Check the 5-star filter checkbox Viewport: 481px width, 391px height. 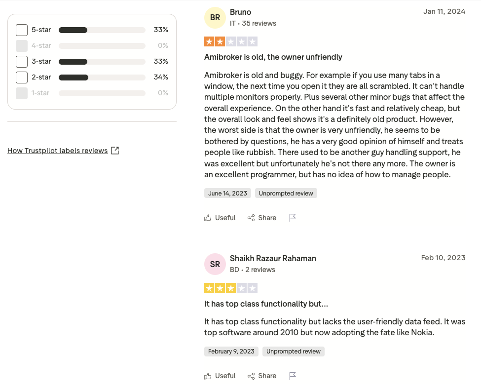point(22,30)
